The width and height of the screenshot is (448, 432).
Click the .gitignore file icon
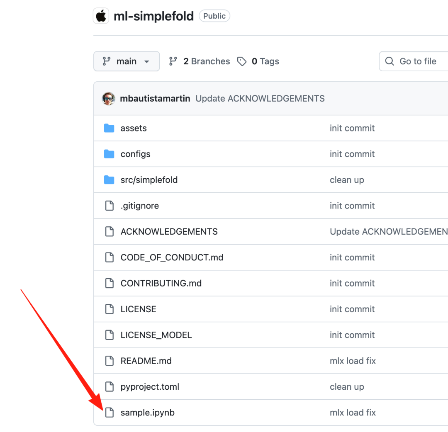point(109,206)
